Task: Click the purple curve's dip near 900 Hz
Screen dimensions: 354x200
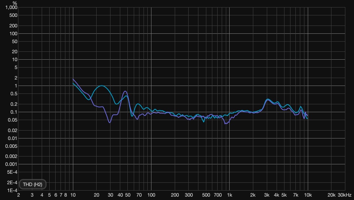Action: click(226, 123)
